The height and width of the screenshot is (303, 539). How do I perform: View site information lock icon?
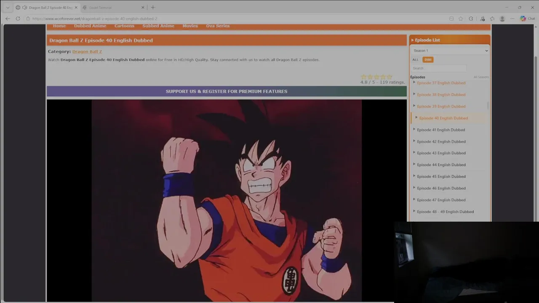(28, 19)
